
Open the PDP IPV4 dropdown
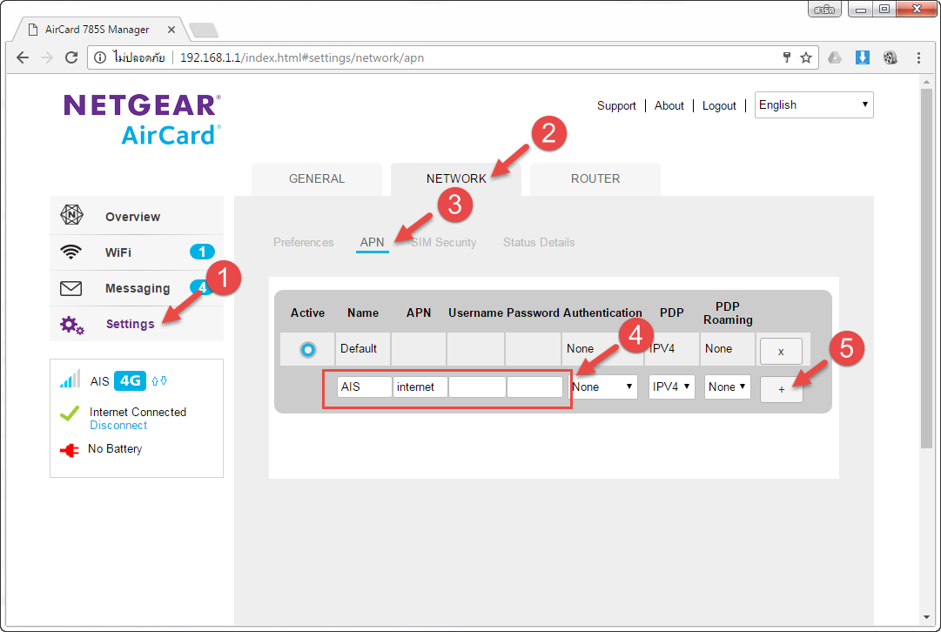coord(671,387)
